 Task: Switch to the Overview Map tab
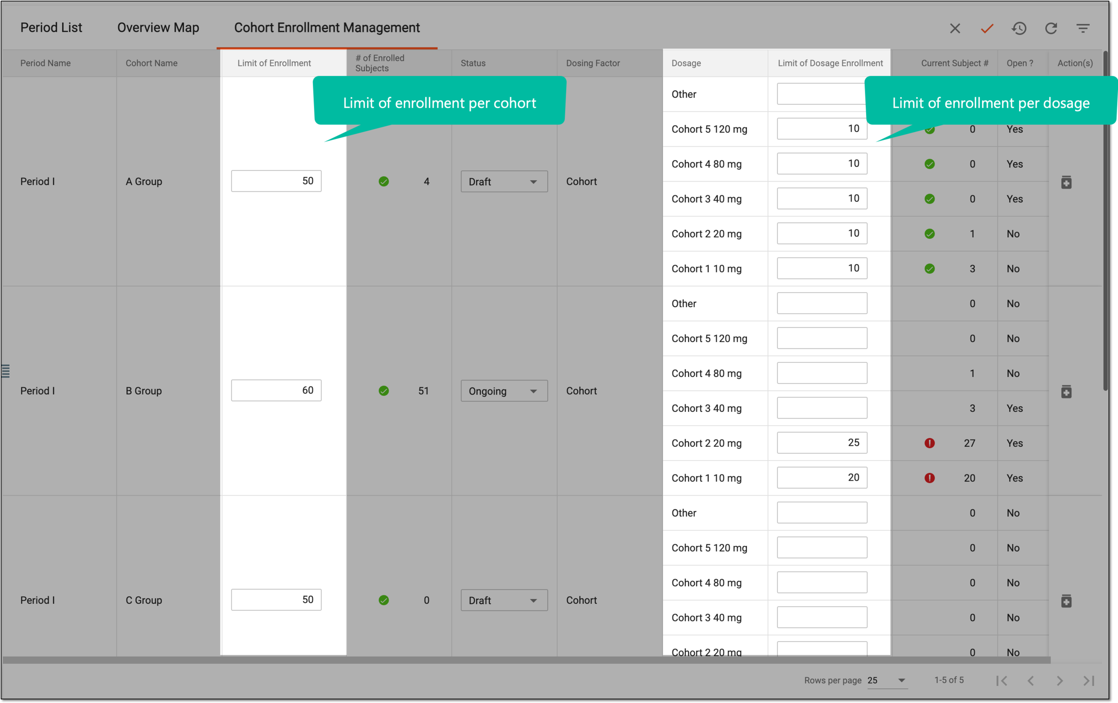click(158, 27)
